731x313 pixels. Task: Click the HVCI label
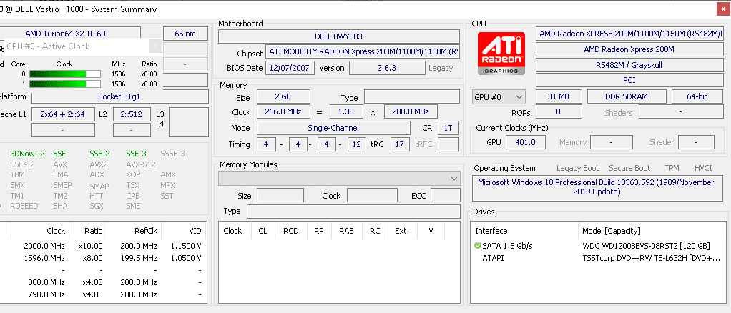coord(702,168)
